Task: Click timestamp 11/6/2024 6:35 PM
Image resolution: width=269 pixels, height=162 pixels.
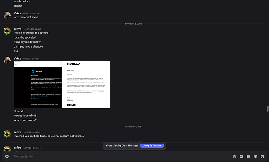Action: (x=31, y=59)
